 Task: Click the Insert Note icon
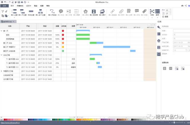click(x=129, y=11)
